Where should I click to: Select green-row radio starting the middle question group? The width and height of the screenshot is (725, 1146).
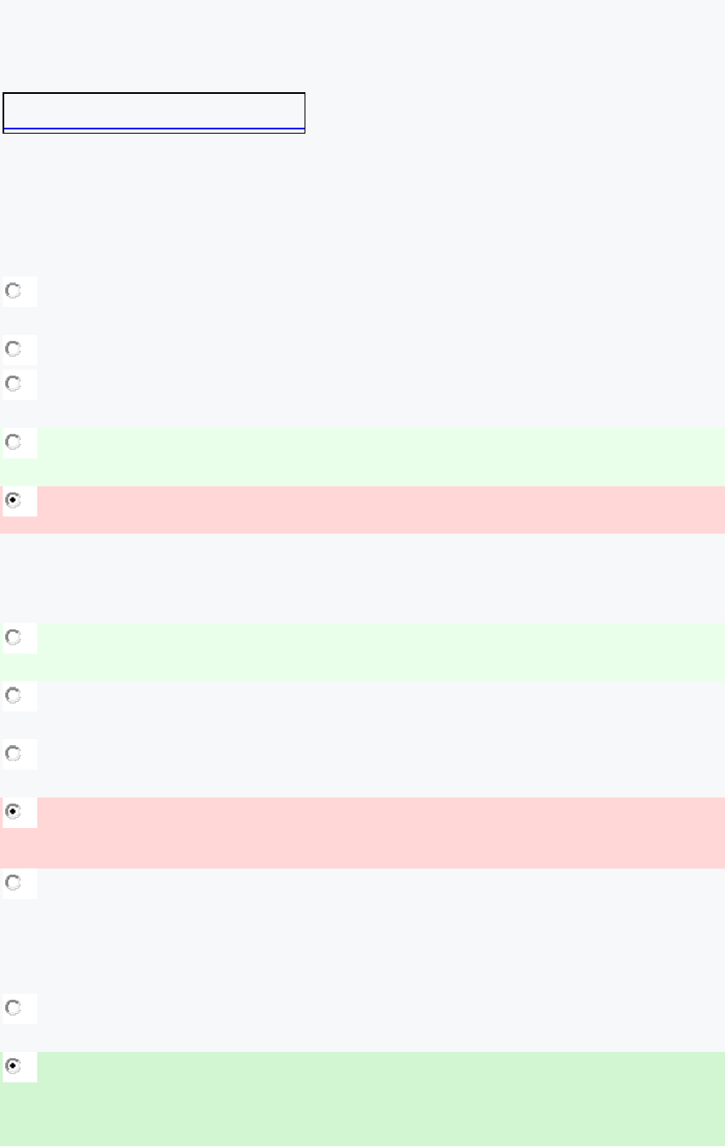point(14,638)
